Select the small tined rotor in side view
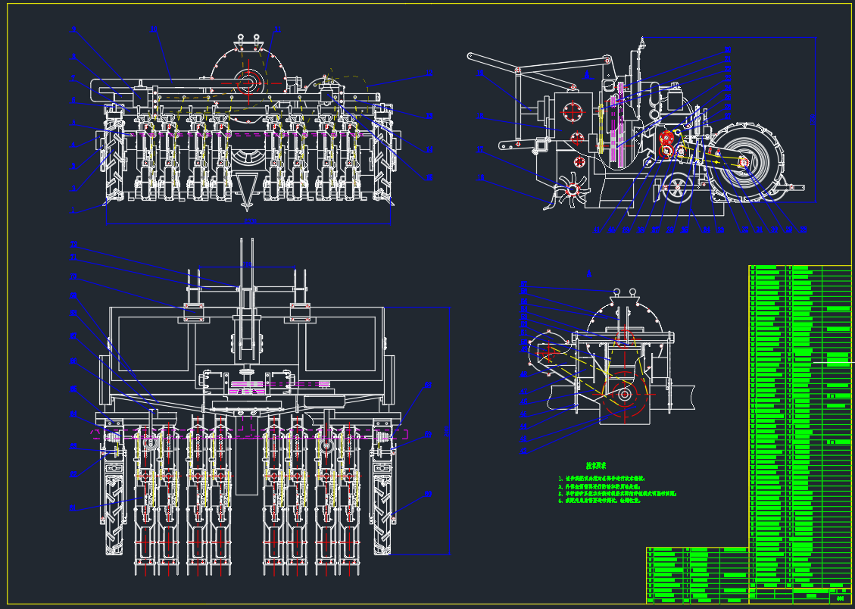The width and height of the screenshot is (855, 609). [573, 189]
